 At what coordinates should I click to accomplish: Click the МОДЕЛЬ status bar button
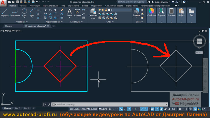pos(103,109)
